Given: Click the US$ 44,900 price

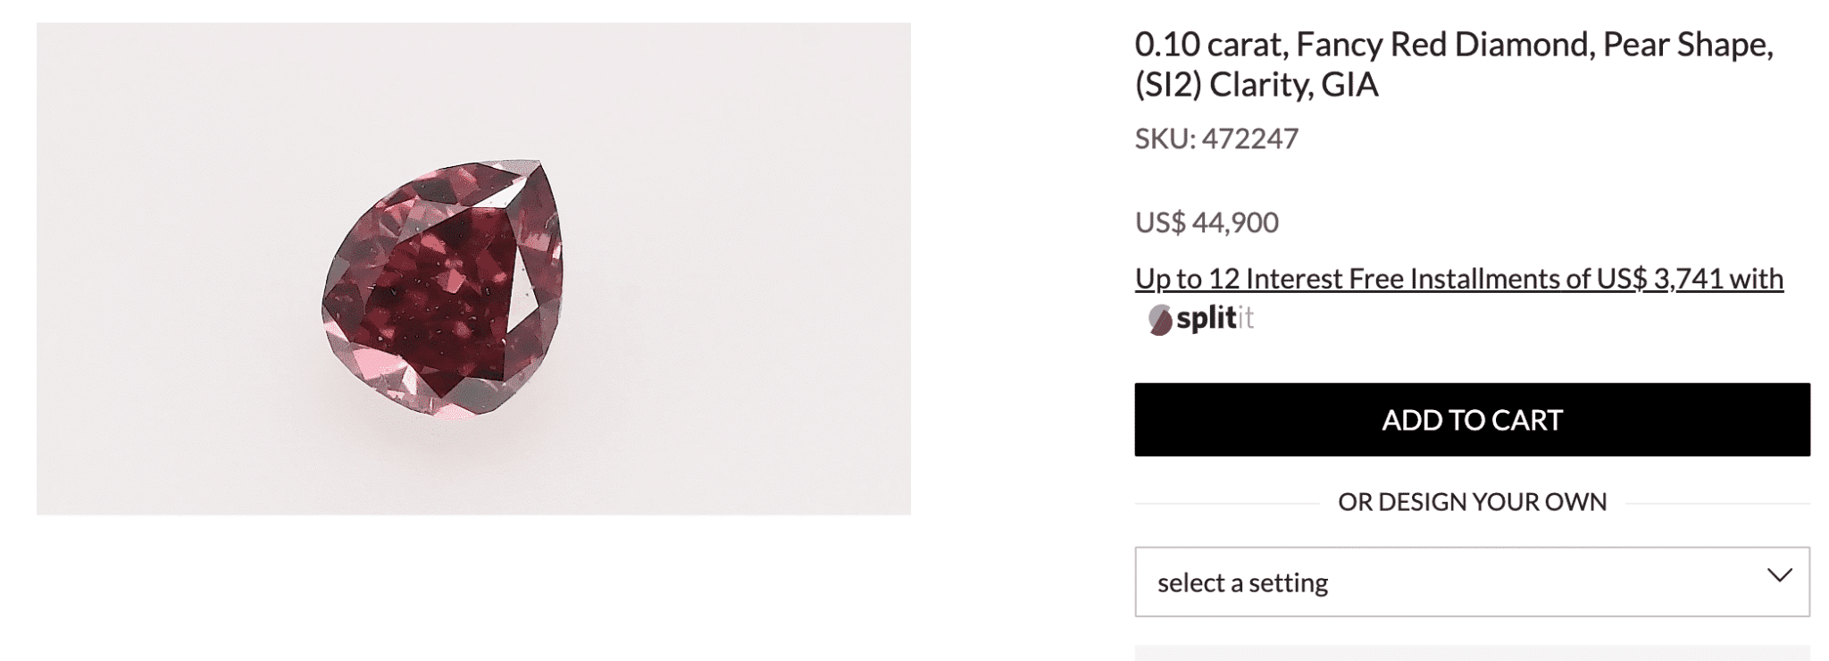Looking at the screenshot, I should pyautogui.click(x=1207, y=222).
